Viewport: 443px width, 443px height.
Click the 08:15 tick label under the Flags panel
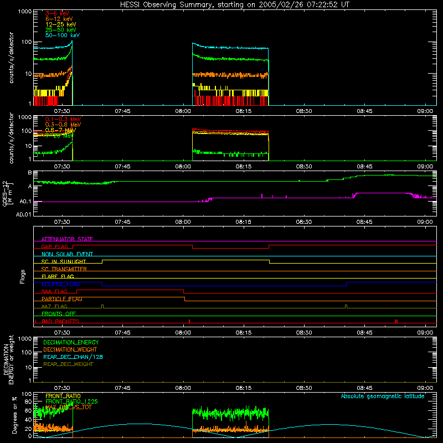point(243,333)
